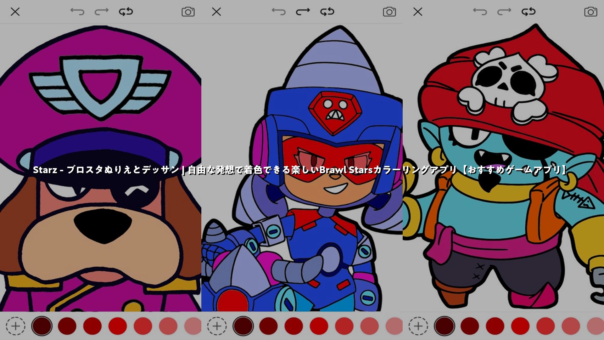Close the left panel with dog drawing
The width and height of the screenshot is (604, 340).
coord(15,12)
